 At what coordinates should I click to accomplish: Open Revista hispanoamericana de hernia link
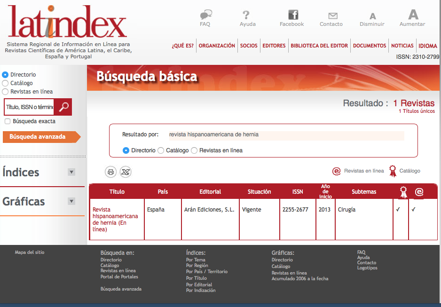[x=115, y=219]
